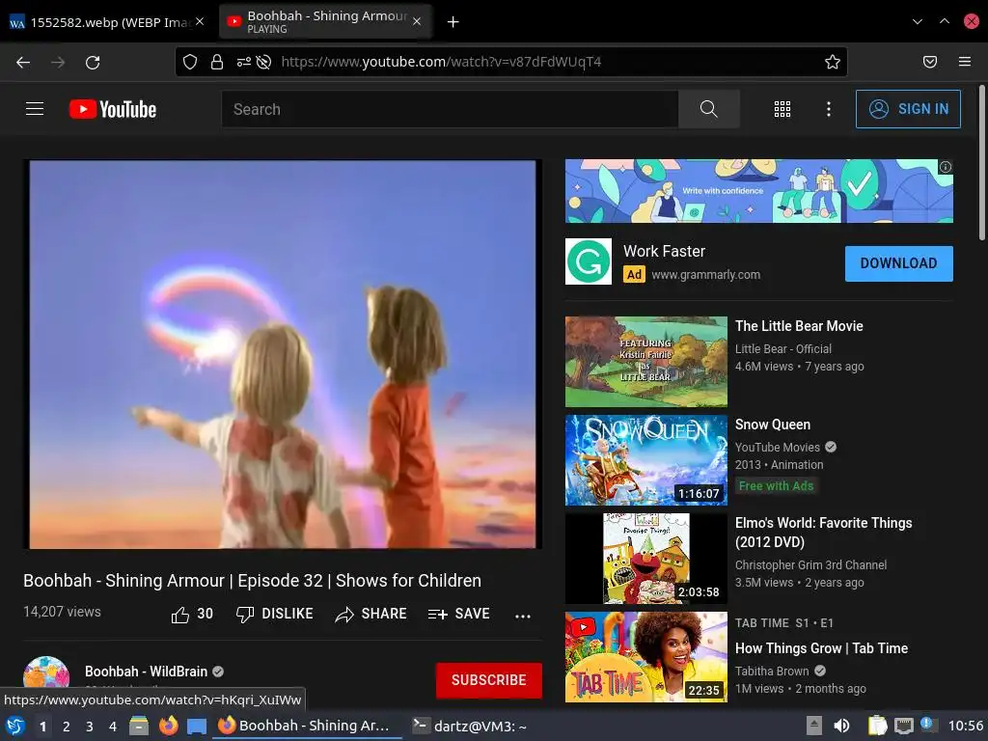988x741 pixels.
Task: Open the YouTube apps grid icon
Action: (x=782, y=109)
